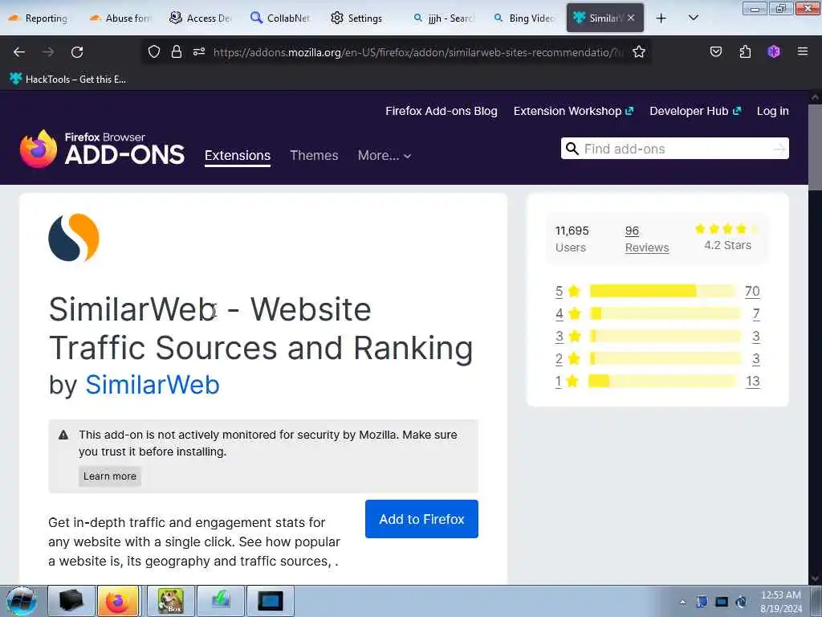Open Extension Workshop link
Viewport: 822px width, 617px height.
573,111
